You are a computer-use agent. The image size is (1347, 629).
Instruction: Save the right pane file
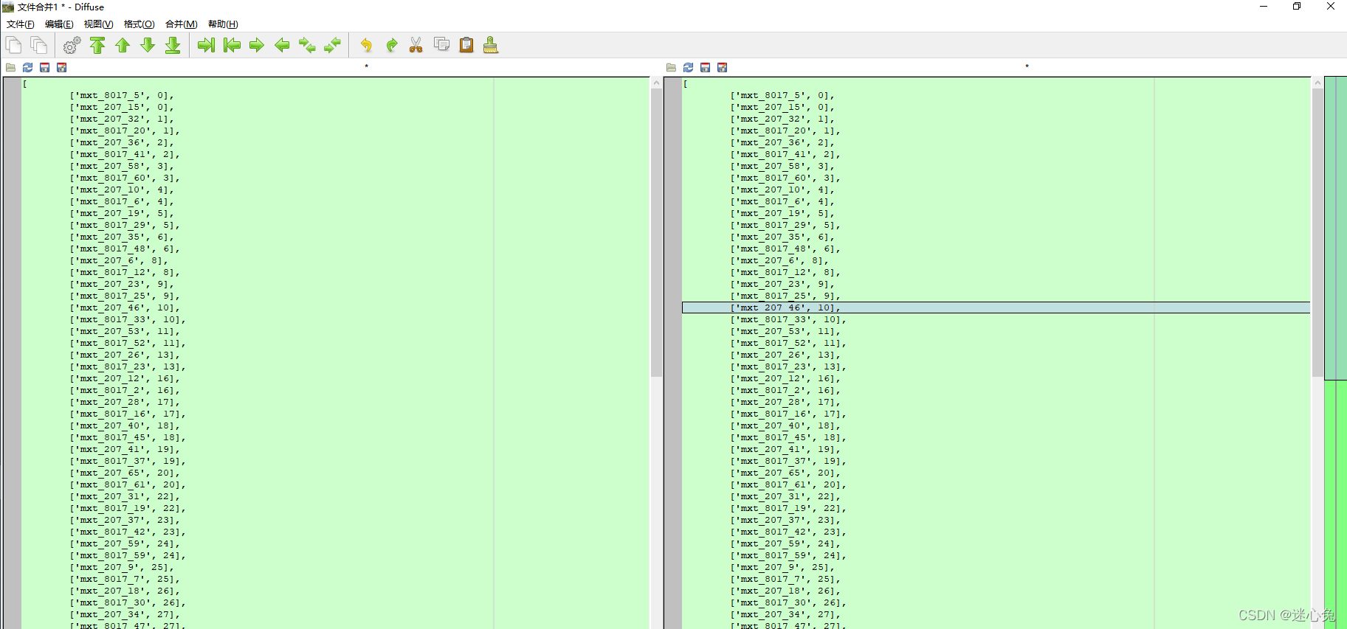pos(705,67)
